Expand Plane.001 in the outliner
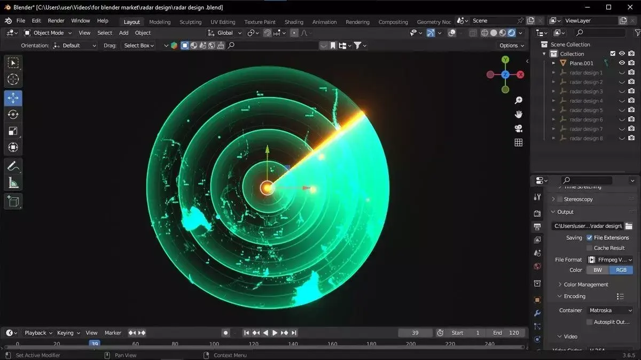Screen dimensions: 641x360 click(x=553, y=63)
